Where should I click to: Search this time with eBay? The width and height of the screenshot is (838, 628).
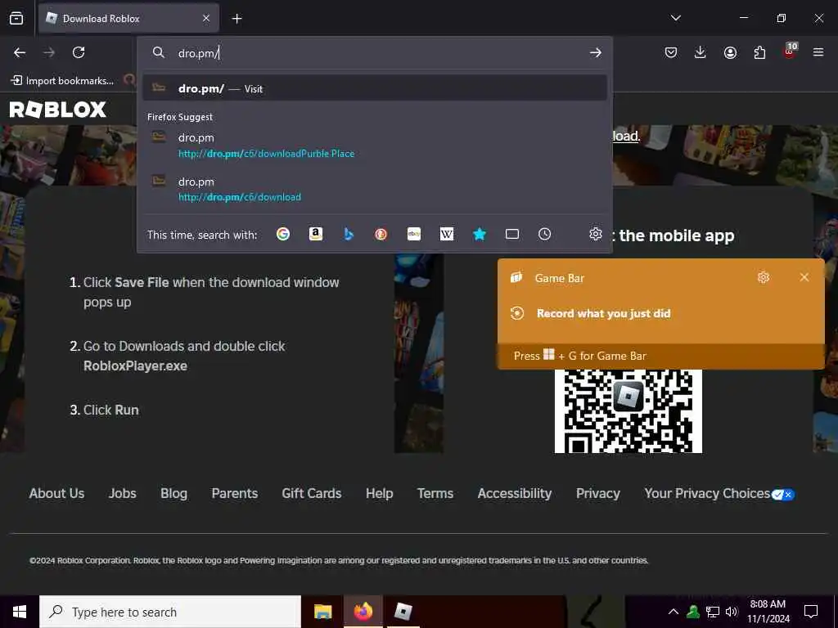[413, 234]
